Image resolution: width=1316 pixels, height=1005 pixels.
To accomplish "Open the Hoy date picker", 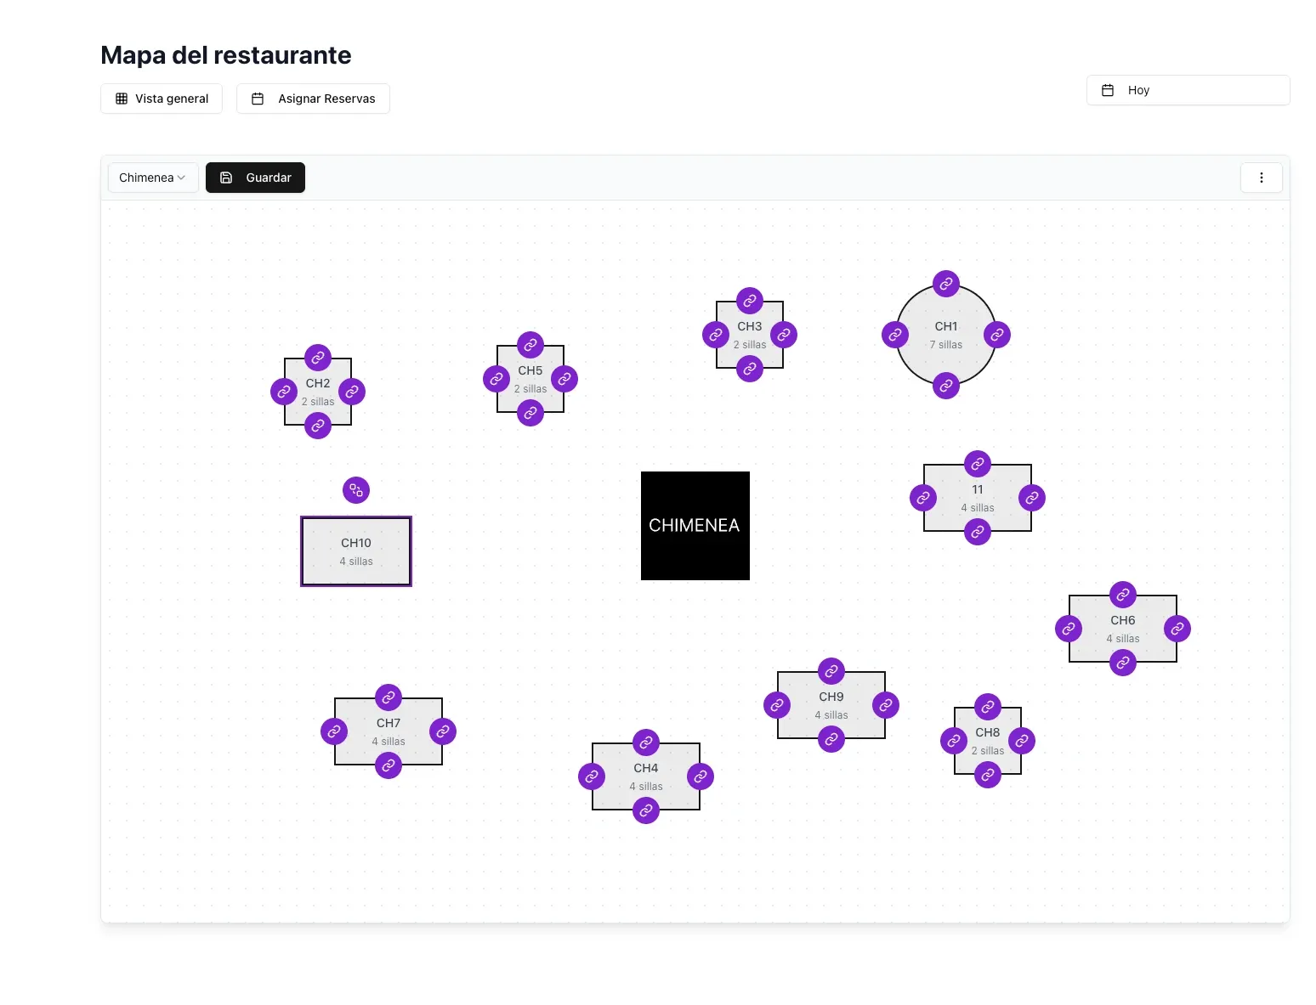I will click(1188, 90).
